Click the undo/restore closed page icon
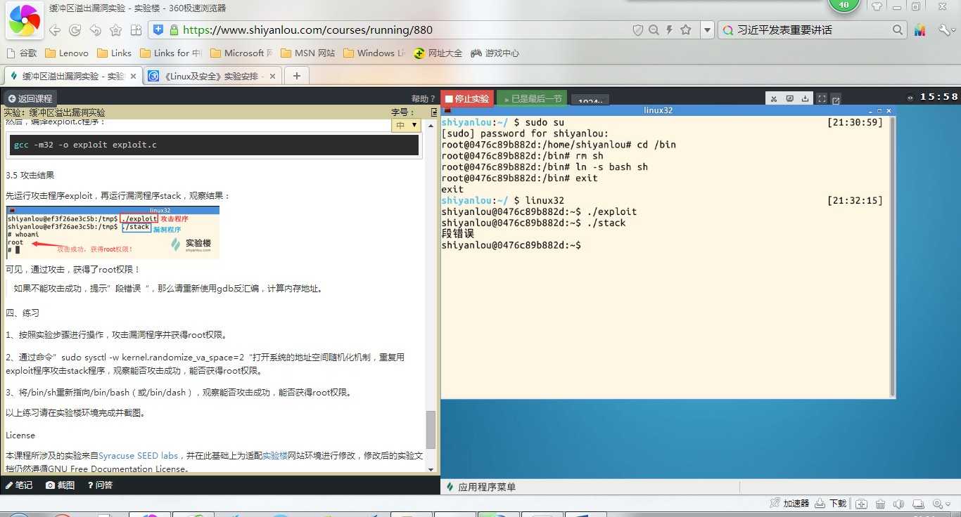 point(95,30)
